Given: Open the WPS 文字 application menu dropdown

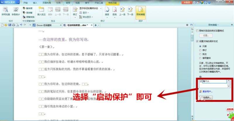Looking at the screenshot, I should tap(18, 2).
